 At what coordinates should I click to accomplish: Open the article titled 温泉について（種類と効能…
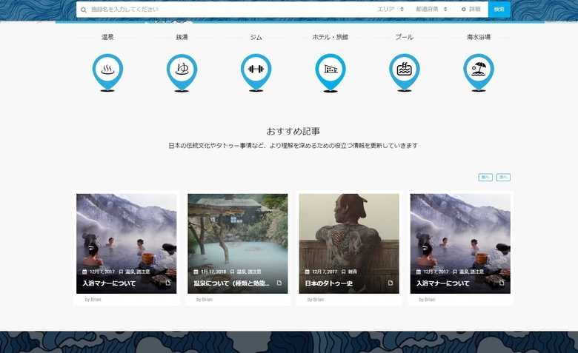coord(231,283)
